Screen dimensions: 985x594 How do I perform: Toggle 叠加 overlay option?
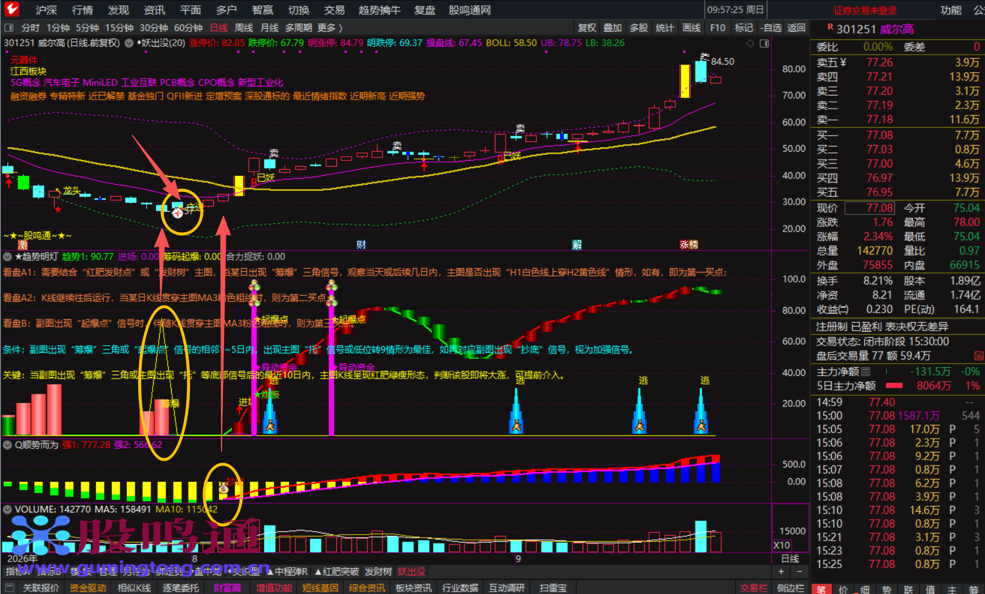613,28
